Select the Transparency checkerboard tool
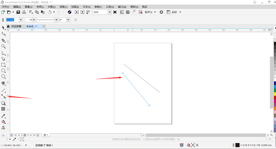Screen dimensions: 276x149 coord(3,109)
